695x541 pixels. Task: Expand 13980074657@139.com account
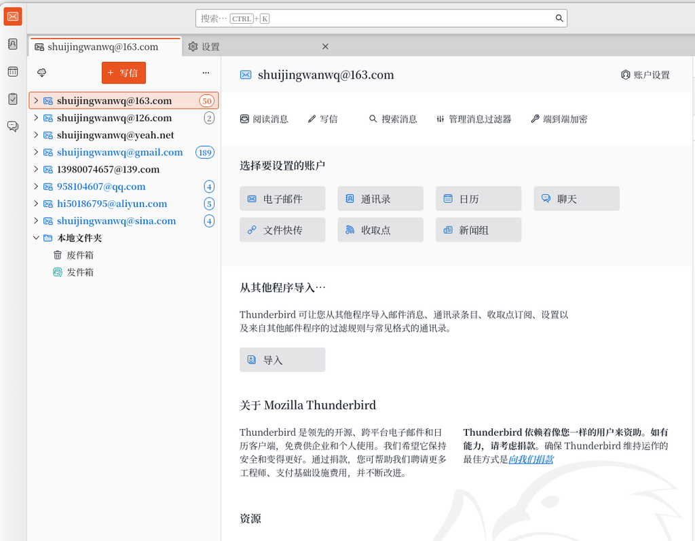click(36, 170)
